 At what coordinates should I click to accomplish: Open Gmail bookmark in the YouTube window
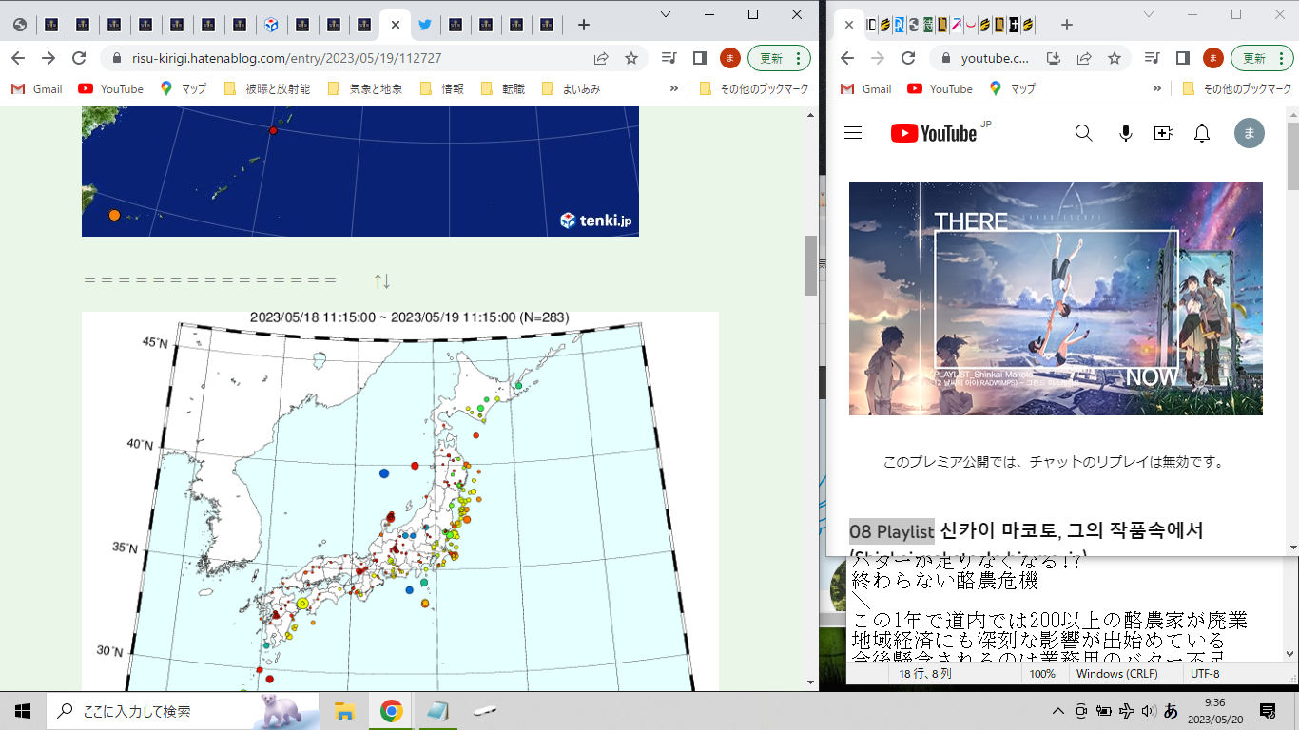click(865, 88)
